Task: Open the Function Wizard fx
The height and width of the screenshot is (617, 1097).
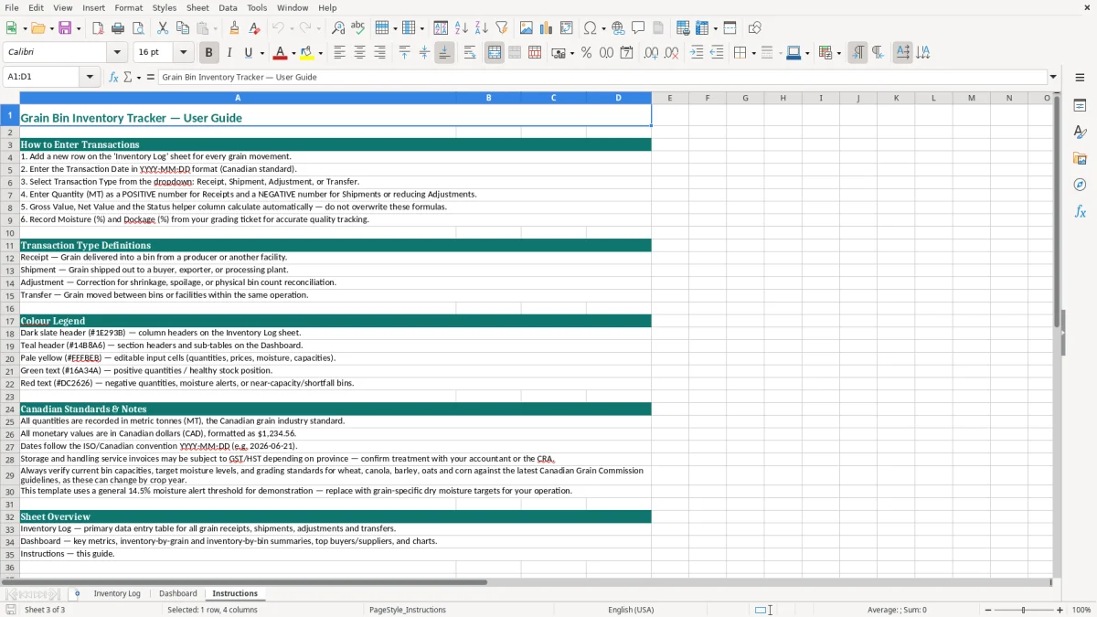Action: pos(113,77)
